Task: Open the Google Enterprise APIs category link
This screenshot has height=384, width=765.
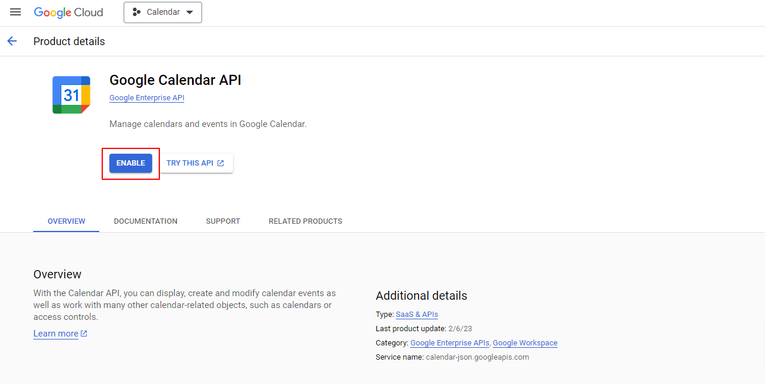Action: click(450, 343)
